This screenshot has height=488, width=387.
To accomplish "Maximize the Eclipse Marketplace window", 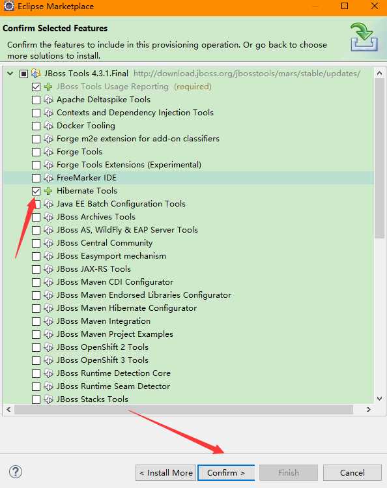I will [x=345, y=6].
